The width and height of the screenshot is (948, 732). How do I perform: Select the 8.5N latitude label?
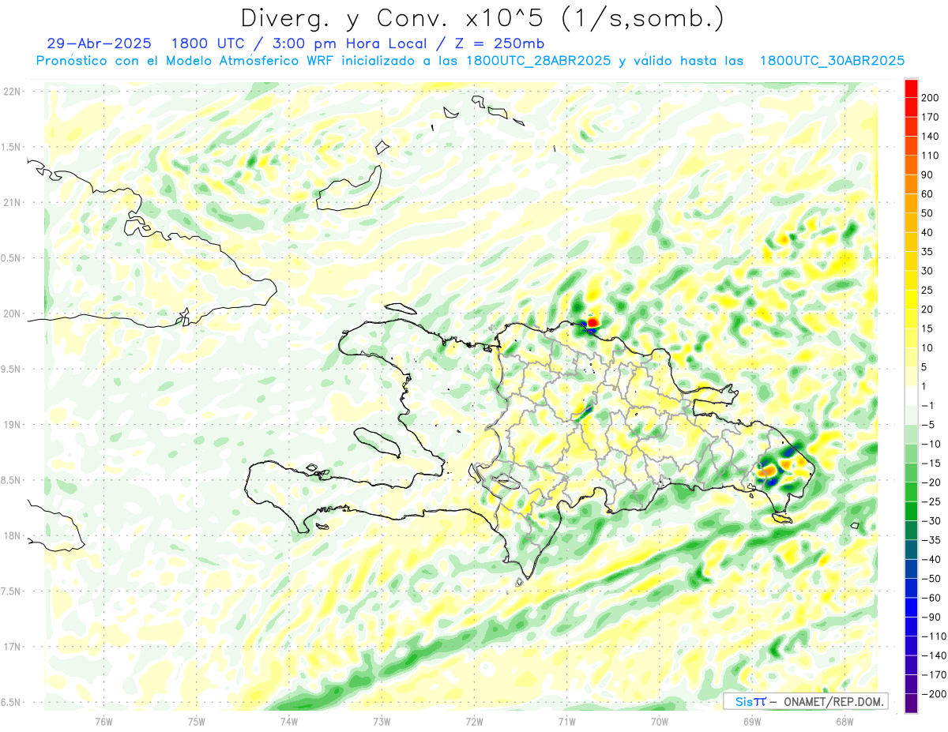click(11, 480)
